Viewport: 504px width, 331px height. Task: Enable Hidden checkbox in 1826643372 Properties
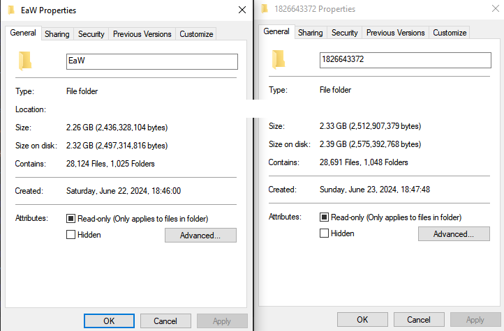pos(324,233)
